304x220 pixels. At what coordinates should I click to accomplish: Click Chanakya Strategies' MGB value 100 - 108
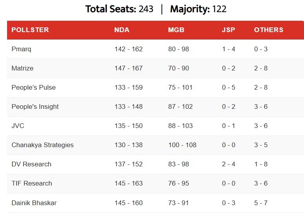click(182, 145)
